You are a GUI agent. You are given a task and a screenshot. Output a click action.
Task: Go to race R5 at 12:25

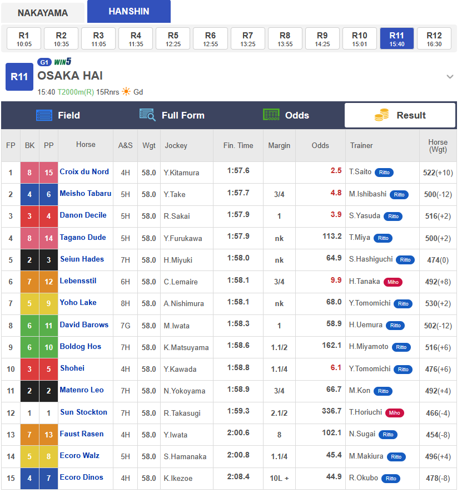173,39
